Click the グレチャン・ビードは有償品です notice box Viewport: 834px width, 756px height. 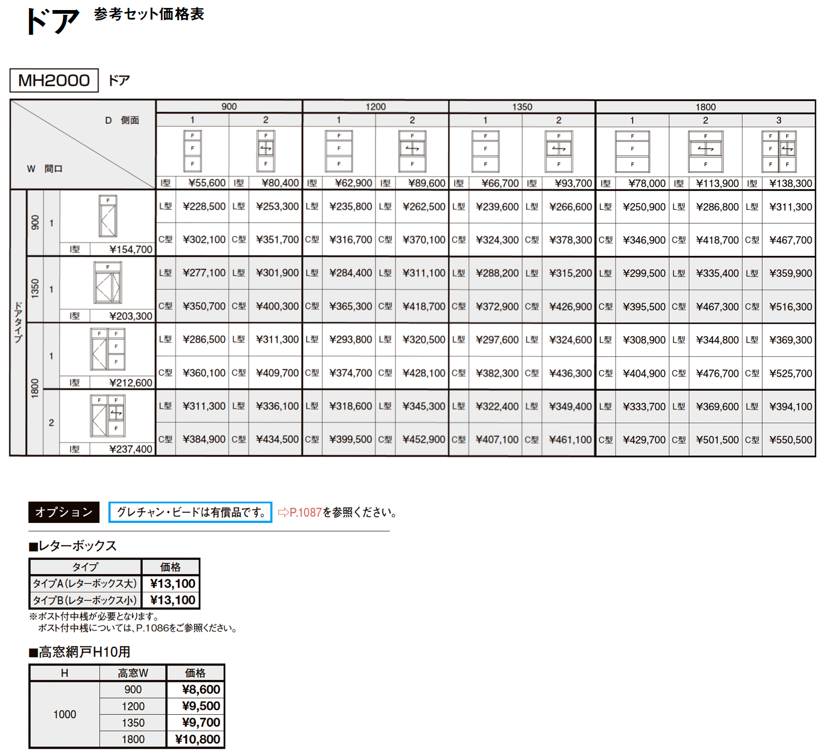coord(190,512)
